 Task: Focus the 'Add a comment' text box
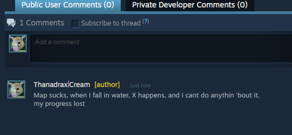tap(161, 49)
